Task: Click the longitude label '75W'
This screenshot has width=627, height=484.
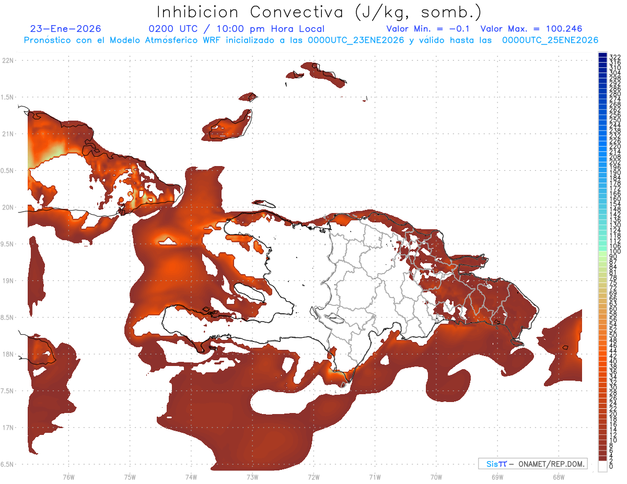Action: (x=130, y=477)
